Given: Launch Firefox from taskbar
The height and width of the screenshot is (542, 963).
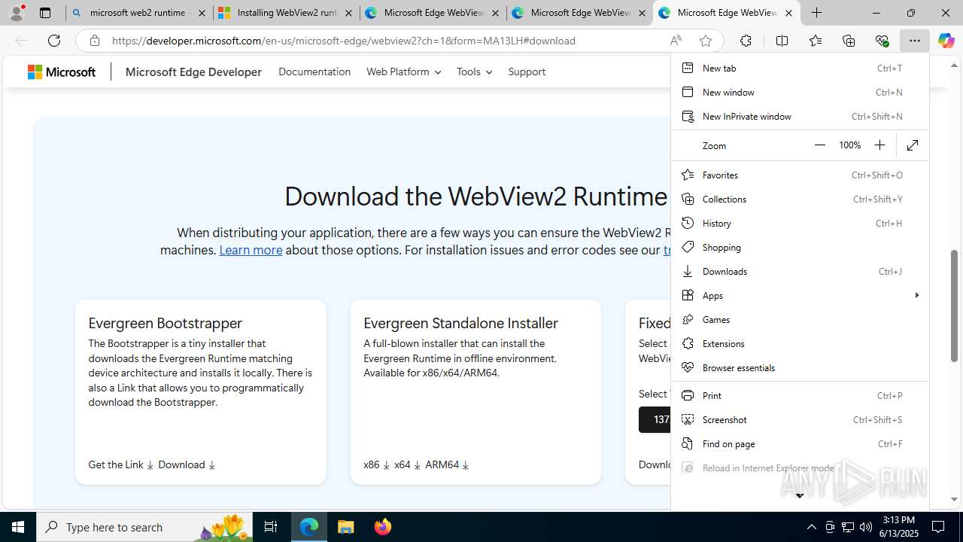Looking at the screenshot, I should [382, 527].
